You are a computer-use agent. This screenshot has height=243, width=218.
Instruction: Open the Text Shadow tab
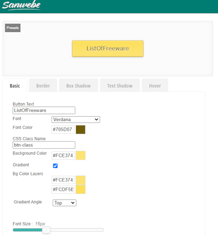pos(120,86)
